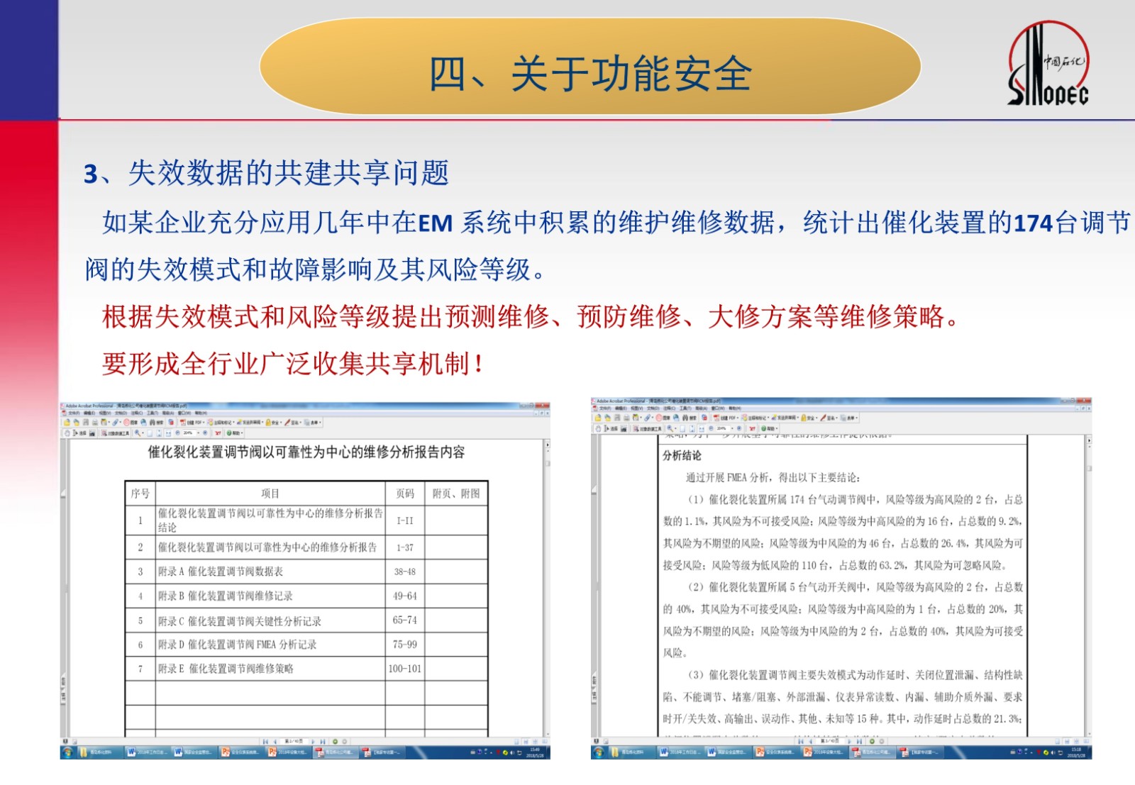Click zoom percentage field in left Acrobat
The height and width of the screenshot is (785, 1135).
188,433
